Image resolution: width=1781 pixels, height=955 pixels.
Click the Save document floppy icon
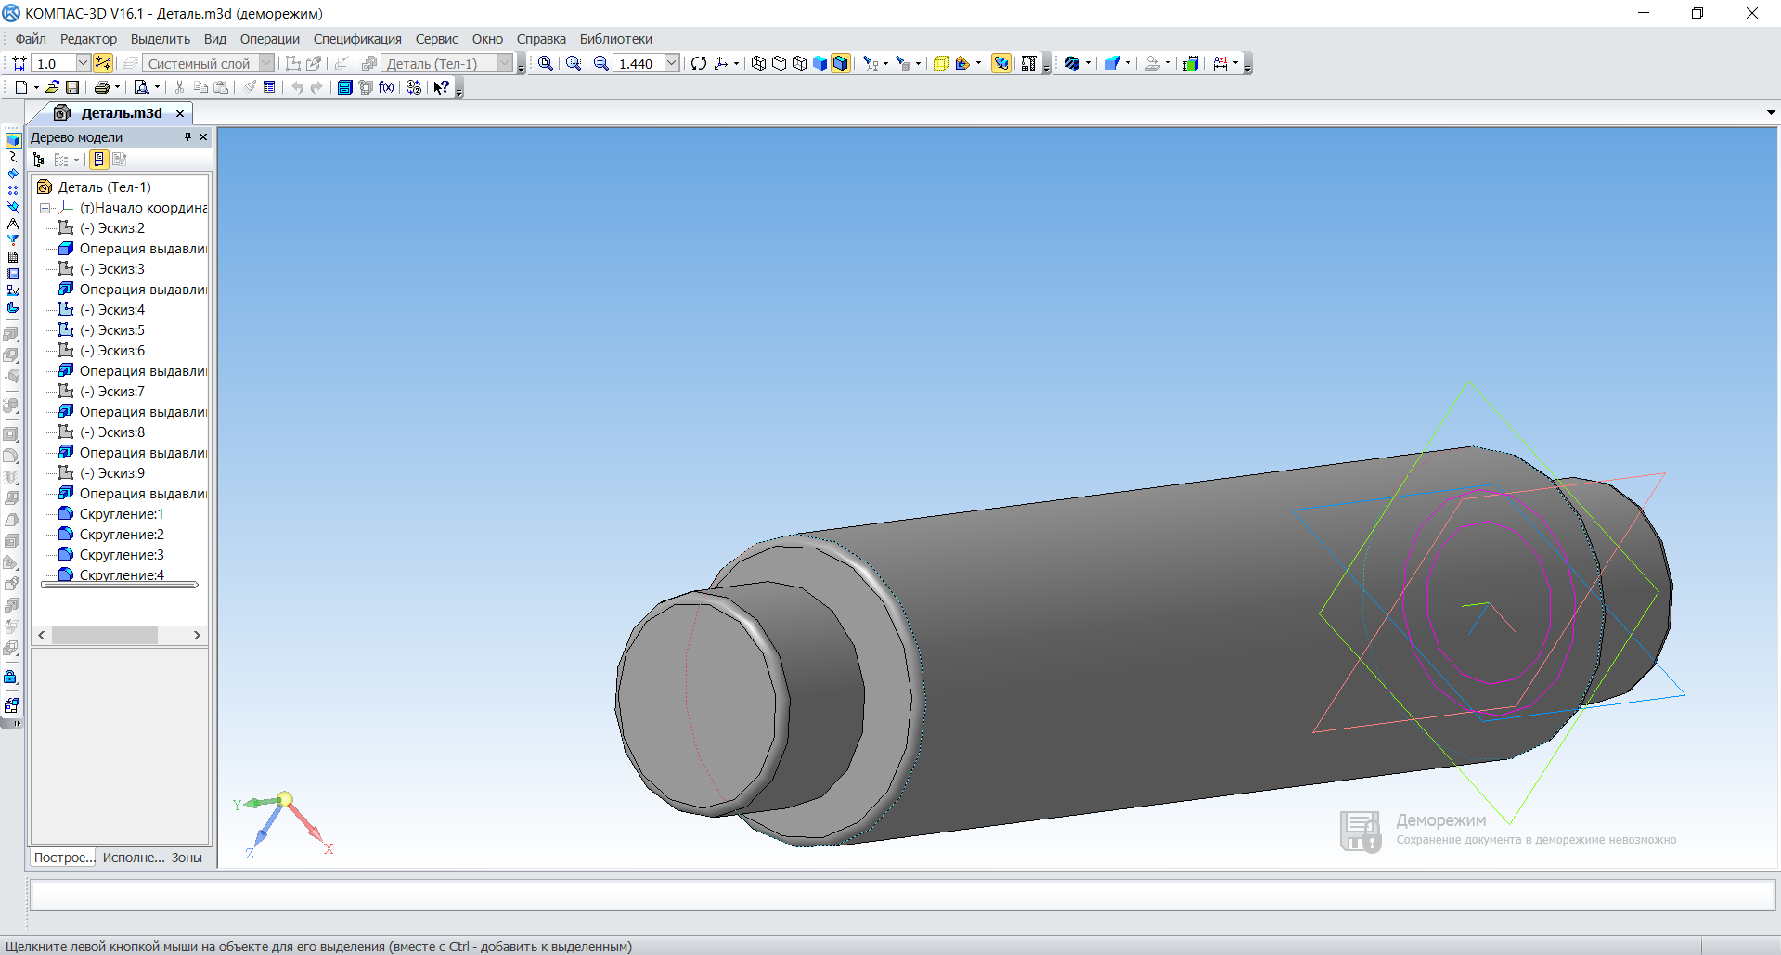[72, 87]
